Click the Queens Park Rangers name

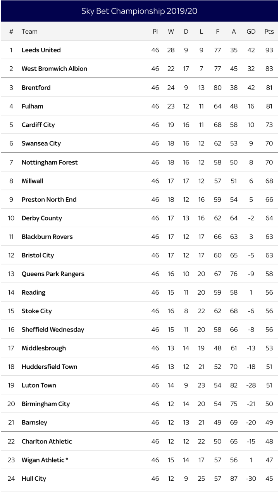point(53,274)
